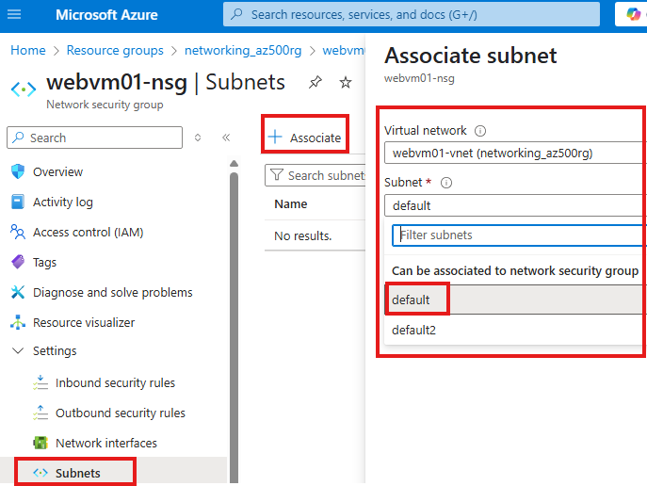This screenshot has height=486, width=647.
Task: Click the plus icon beside Associate
Action: pyautogui.click(x=275, y=137)
